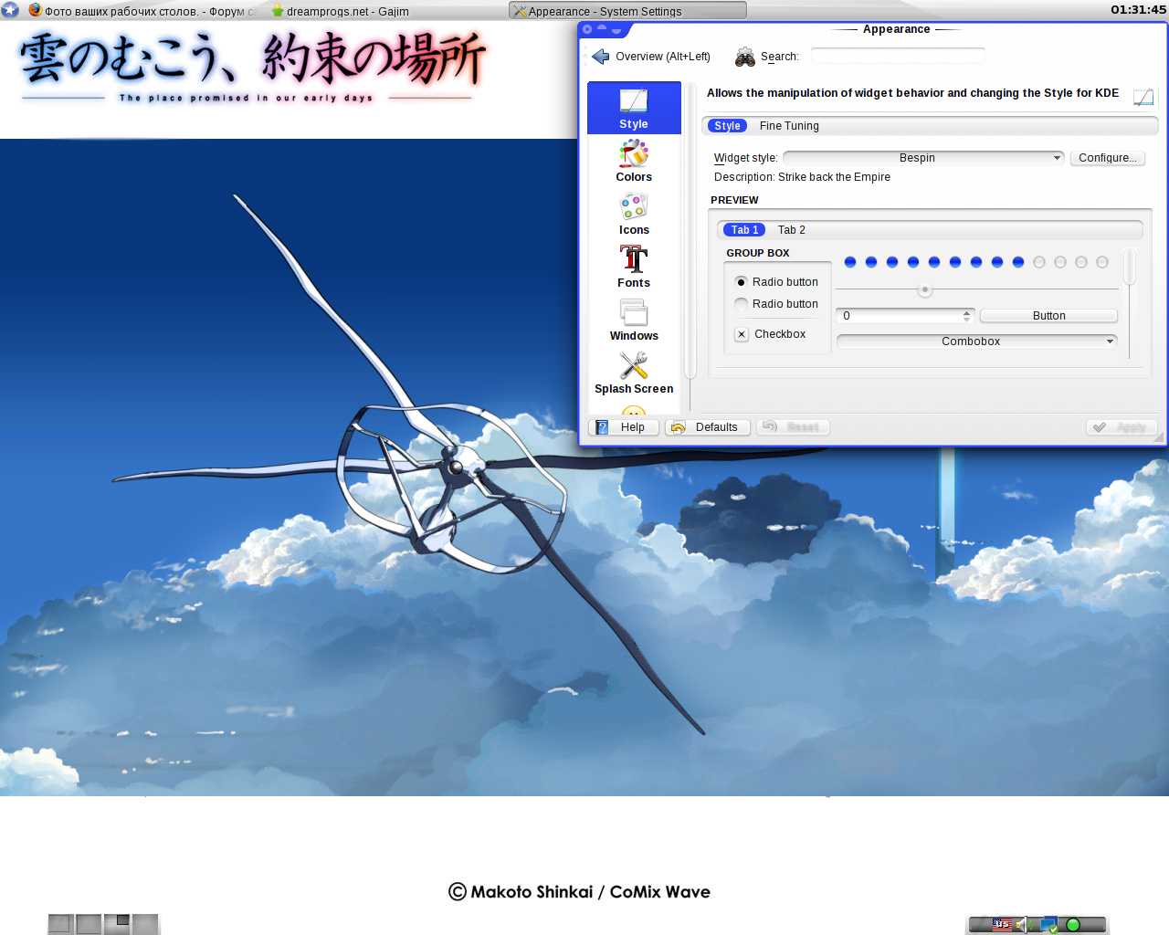
Task: Click the spinbox arrows in preview
Action: pos(967,316)
